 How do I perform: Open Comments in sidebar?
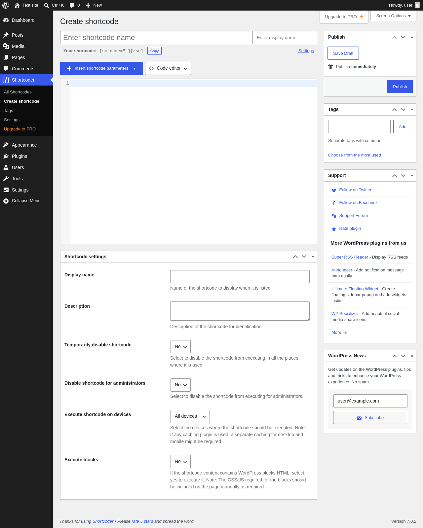[26, 69]
